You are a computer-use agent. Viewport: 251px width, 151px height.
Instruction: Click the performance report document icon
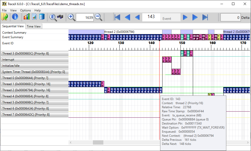pos(34,17)
